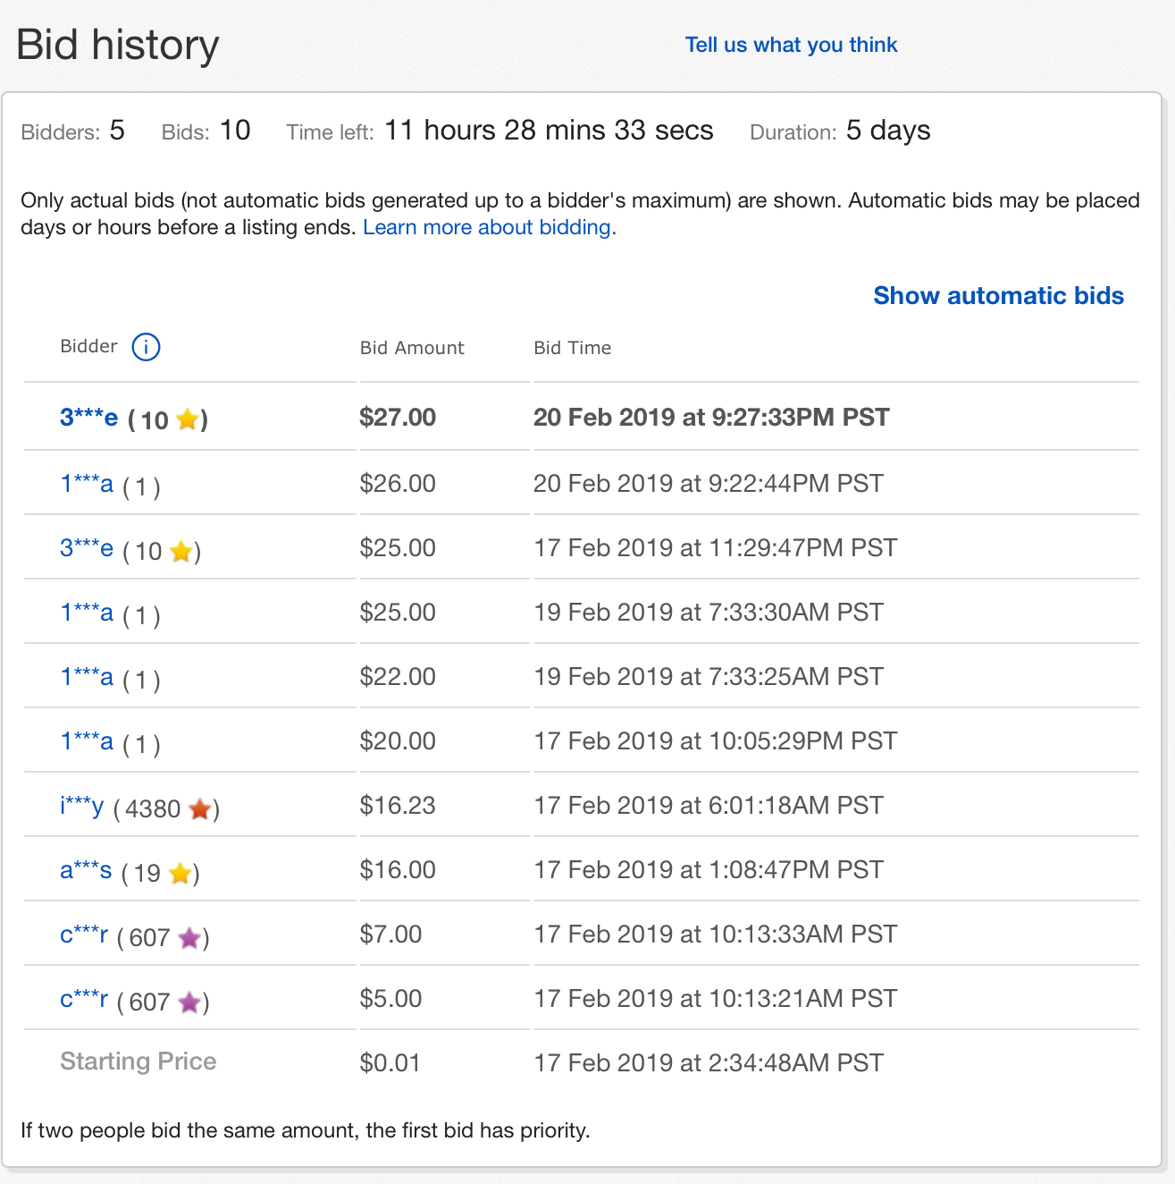View bidder i***y's profile
Viewport: 1175px width, 1184px height.
[82, 806]
